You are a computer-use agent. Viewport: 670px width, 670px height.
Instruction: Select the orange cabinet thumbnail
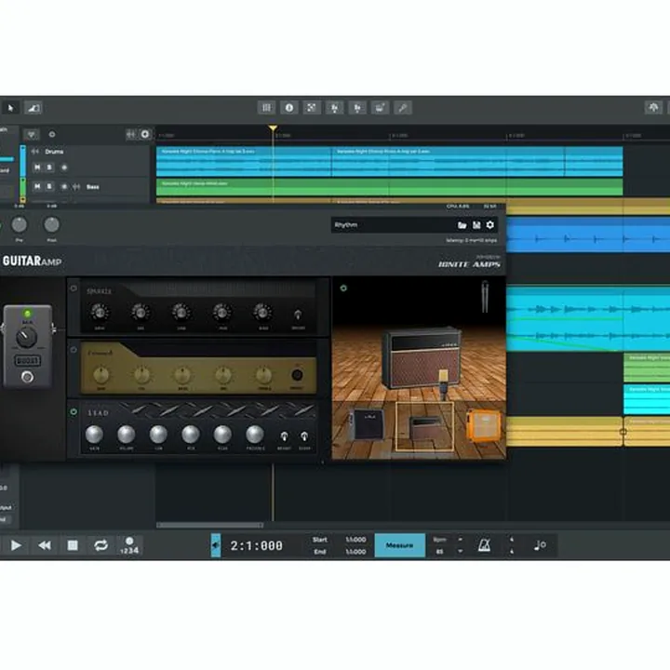483,425
